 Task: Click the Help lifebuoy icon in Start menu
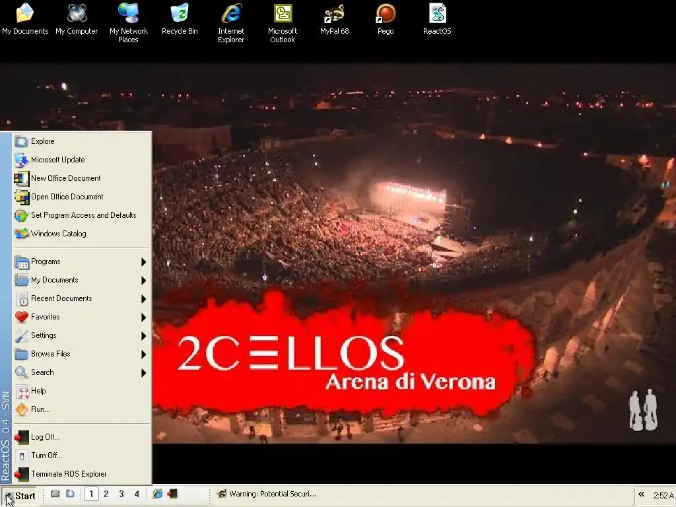click(x=22, y=391)
